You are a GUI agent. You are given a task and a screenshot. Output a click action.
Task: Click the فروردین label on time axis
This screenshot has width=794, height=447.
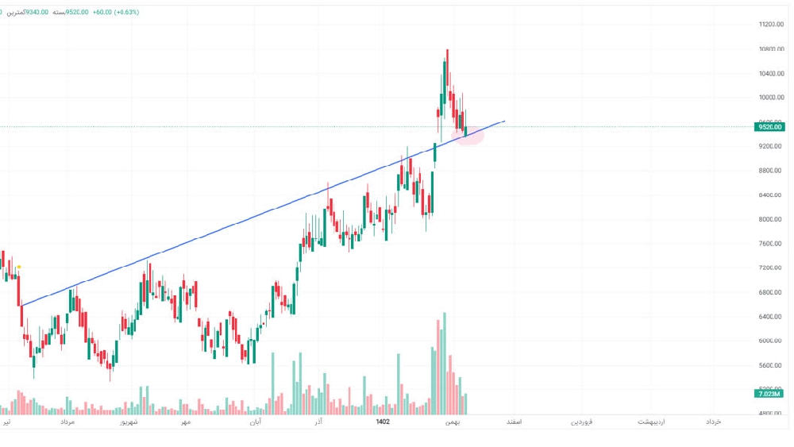point(582,422)
